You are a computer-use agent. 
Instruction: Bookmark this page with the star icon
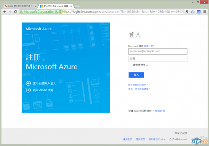[181, 12]
